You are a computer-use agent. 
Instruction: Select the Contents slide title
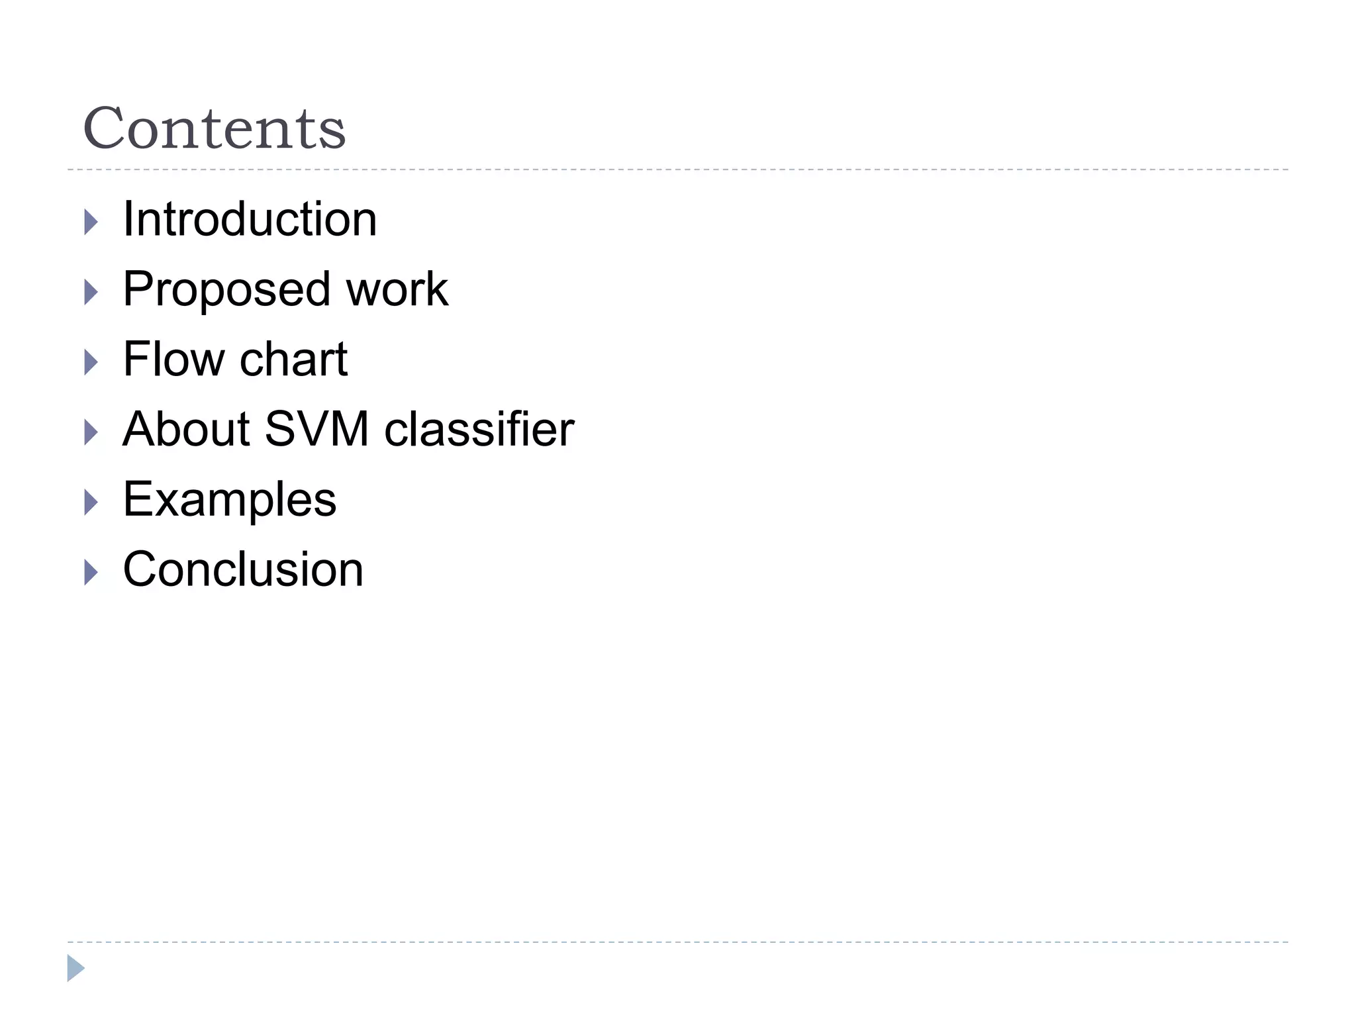click(214, 128)
